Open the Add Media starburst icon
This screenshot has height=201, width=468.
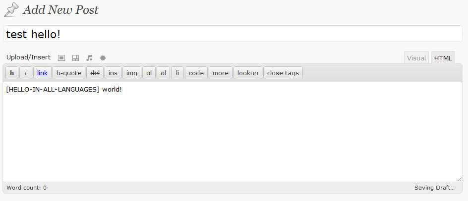[x=103, y=58]
